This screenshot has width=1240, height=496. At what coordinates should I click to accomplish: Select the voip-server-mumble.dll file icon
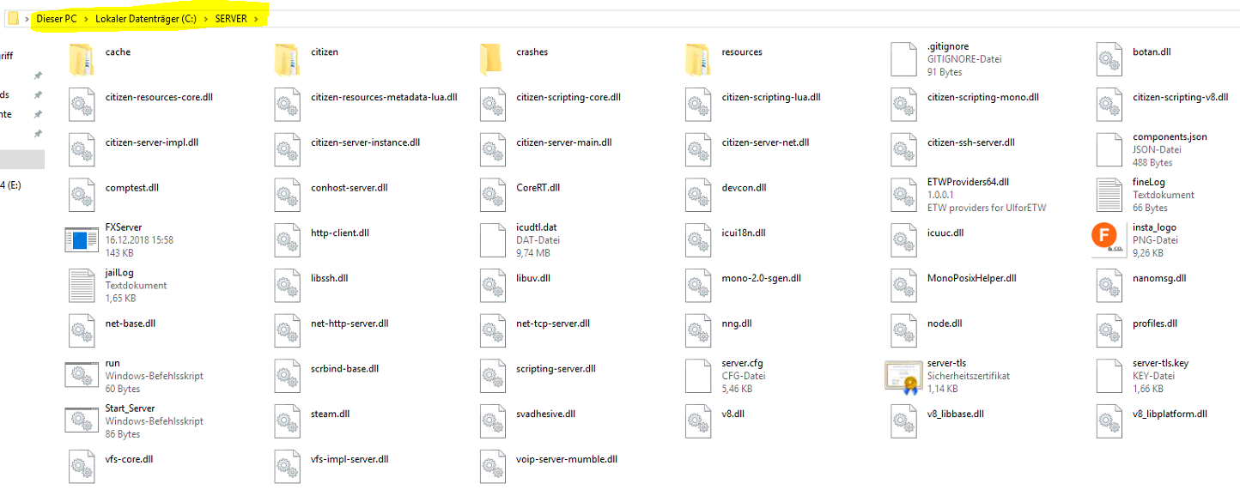tap(492, 467)
